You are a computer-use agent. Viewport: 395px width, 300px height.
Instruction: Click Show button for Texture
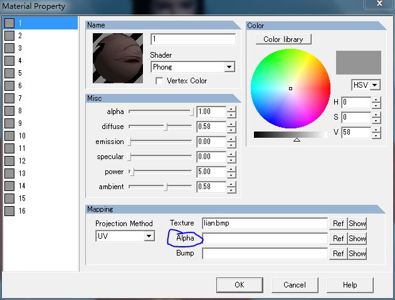357,224
